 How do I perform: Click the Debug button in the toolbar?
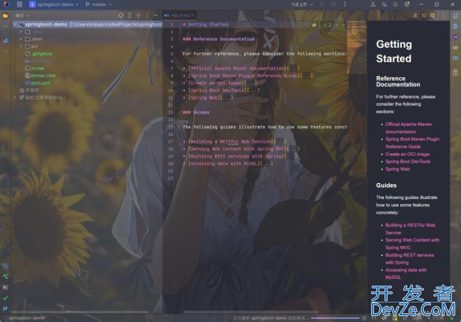pos(334,5)
